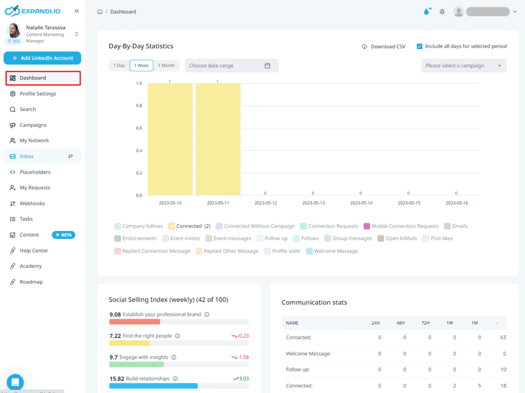Open notifications bell icon
The height and width of the screenshot is (393, 525).
pos(426,12)
